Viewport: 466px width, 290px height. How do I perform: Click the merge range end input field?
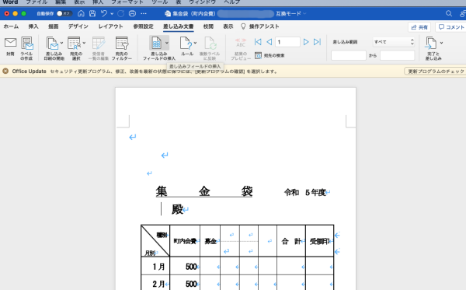398,55
